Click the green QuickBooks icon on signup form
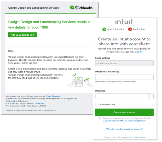This screenshot has height=142, width=162. (x=104, y=29)
